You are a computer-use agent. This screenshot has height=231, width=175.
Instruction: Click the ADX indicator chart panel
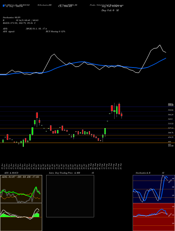point(21,189)
